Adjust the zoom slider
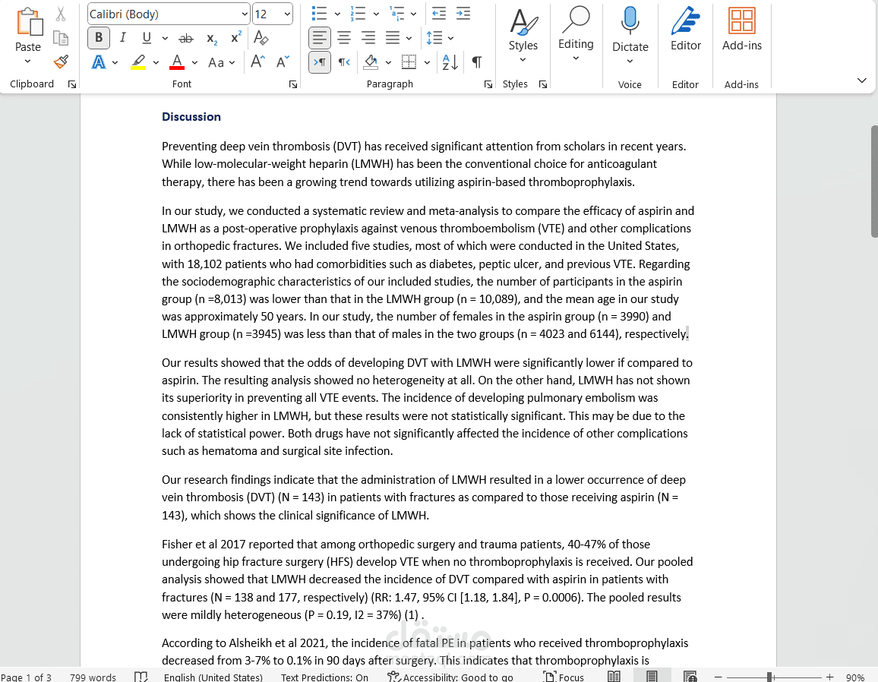Image resolution: width=878 pixels, height=682 pixels. click(x=770, y=677)
